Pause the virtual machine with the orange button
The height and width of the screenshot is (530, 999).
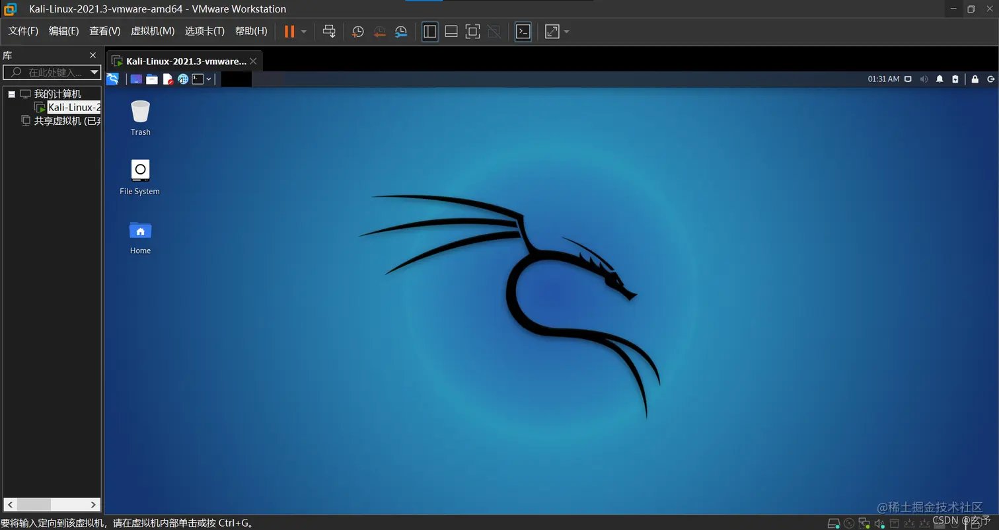[x=289, y=31]
